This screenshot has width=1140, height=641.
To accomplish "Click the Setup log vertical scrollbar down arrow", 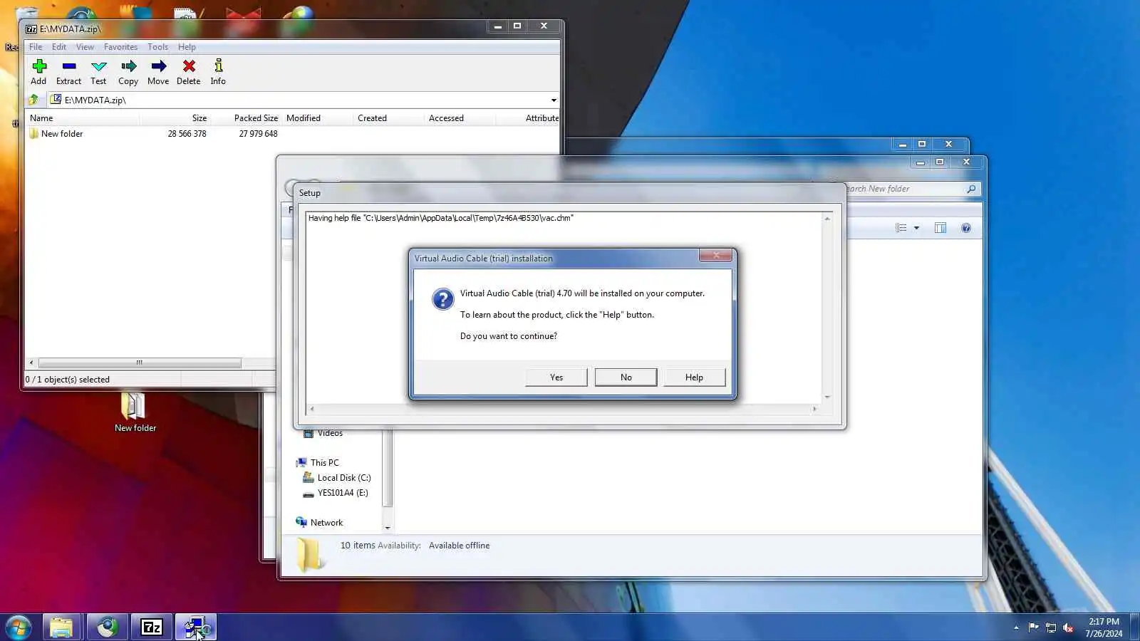I will tap(827, 397).
